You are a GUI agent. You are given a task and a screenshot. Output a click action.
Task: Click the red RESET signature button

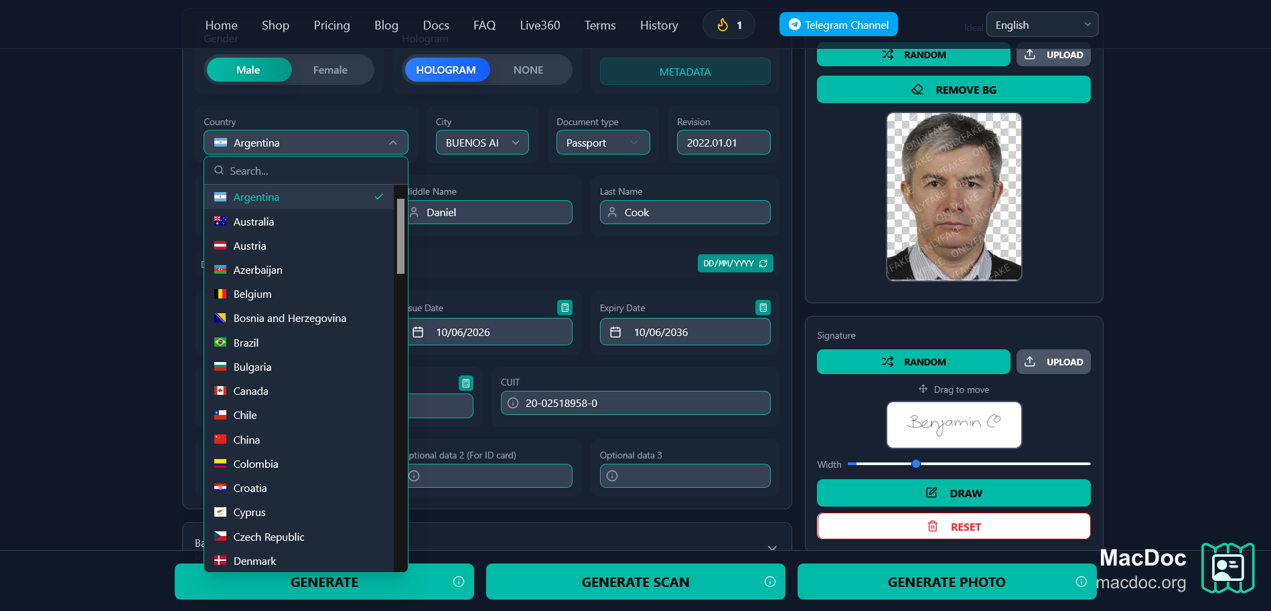954,527
